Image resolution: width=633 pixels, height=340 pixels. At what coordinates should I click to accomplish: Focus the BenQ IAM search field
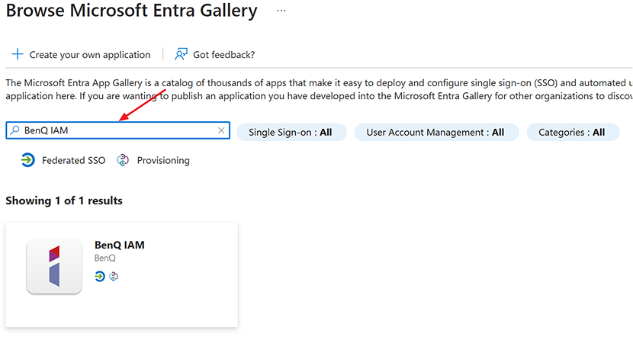coord(114,131)
